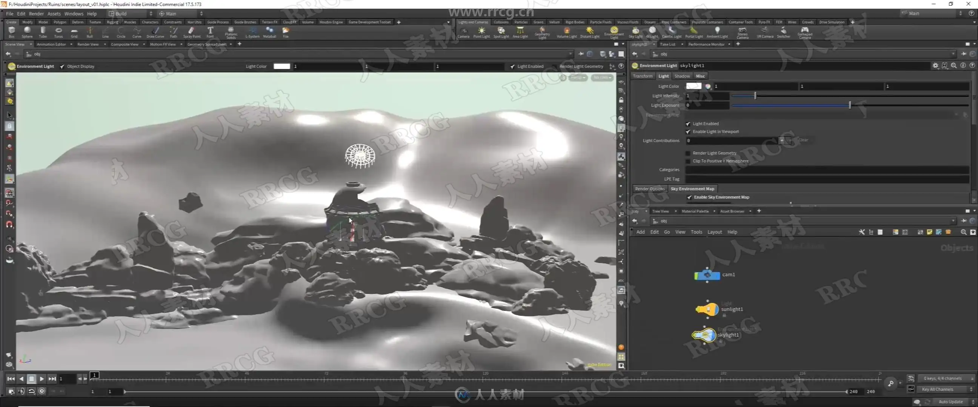Click the Light Color swatch in parameters
978x407 pixels.
[694, 86]
